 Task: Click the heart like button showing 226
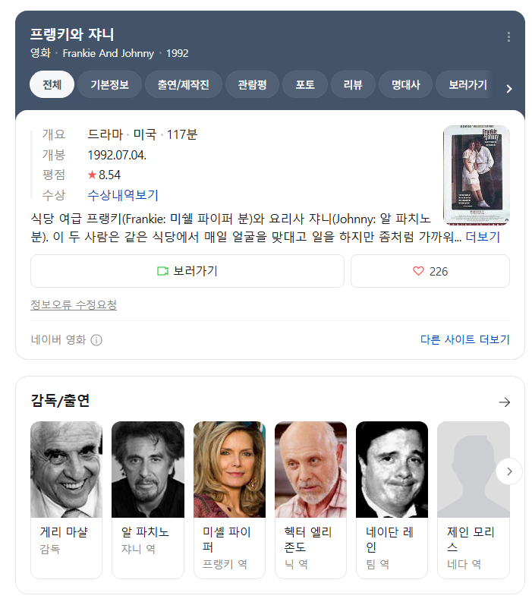430,271
